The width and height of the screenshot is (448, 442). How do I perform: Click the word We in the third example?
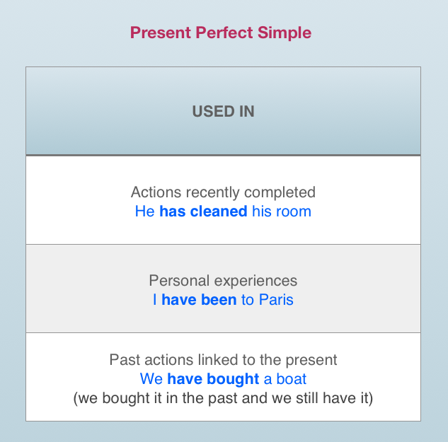pos(151,379)
